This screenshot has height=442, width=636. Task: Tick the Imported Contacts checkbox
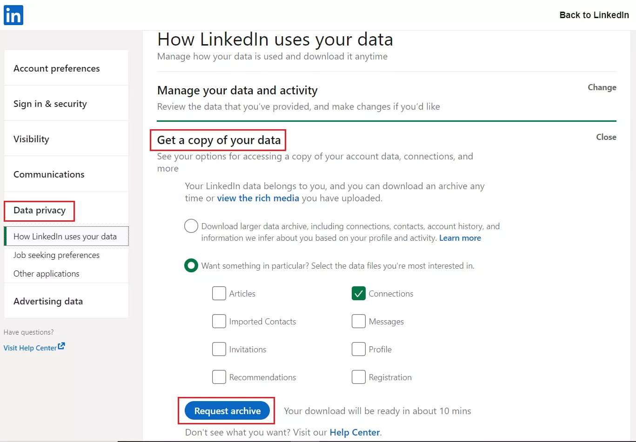[219, 322]
